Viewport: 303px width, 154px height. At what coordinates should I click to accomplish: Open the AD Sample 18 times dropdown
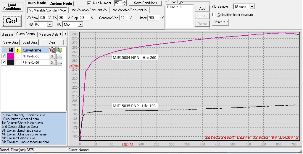252,7
